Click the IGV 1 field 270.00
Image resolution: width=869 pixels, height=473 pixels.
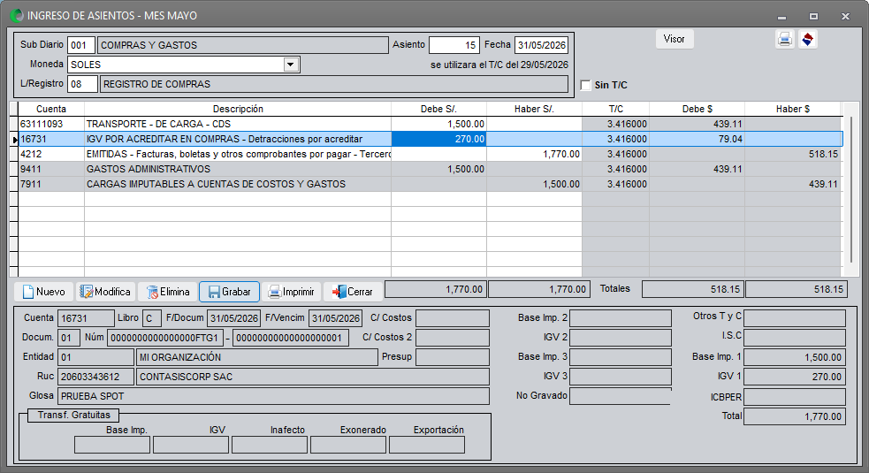[x=795, y=377]
